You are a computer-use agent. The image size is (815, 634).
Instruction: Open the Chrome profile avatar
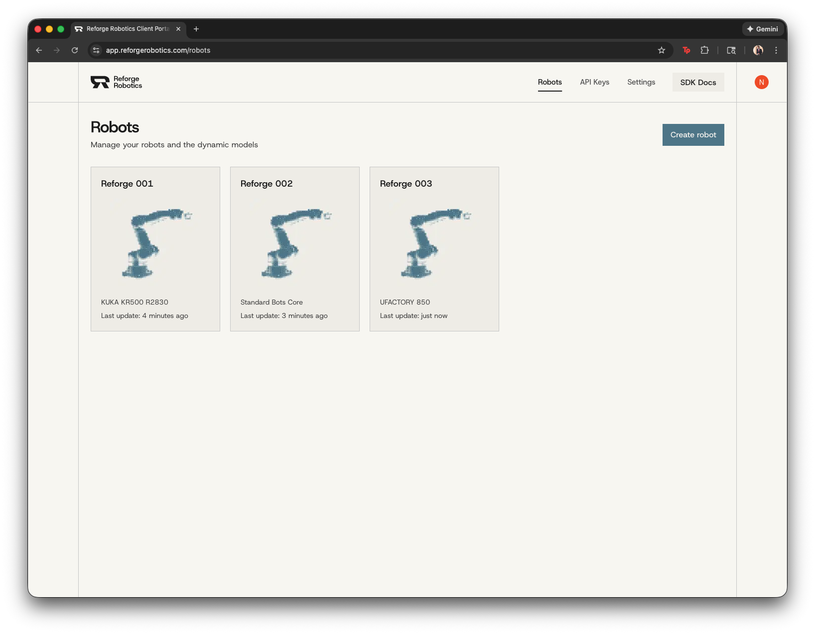758,50
